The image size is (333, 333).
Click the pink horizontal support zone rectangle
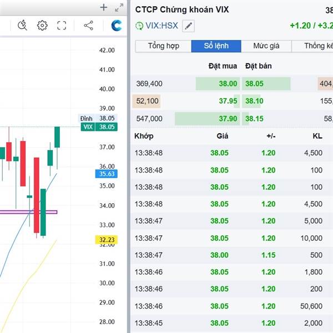[28, 212]
